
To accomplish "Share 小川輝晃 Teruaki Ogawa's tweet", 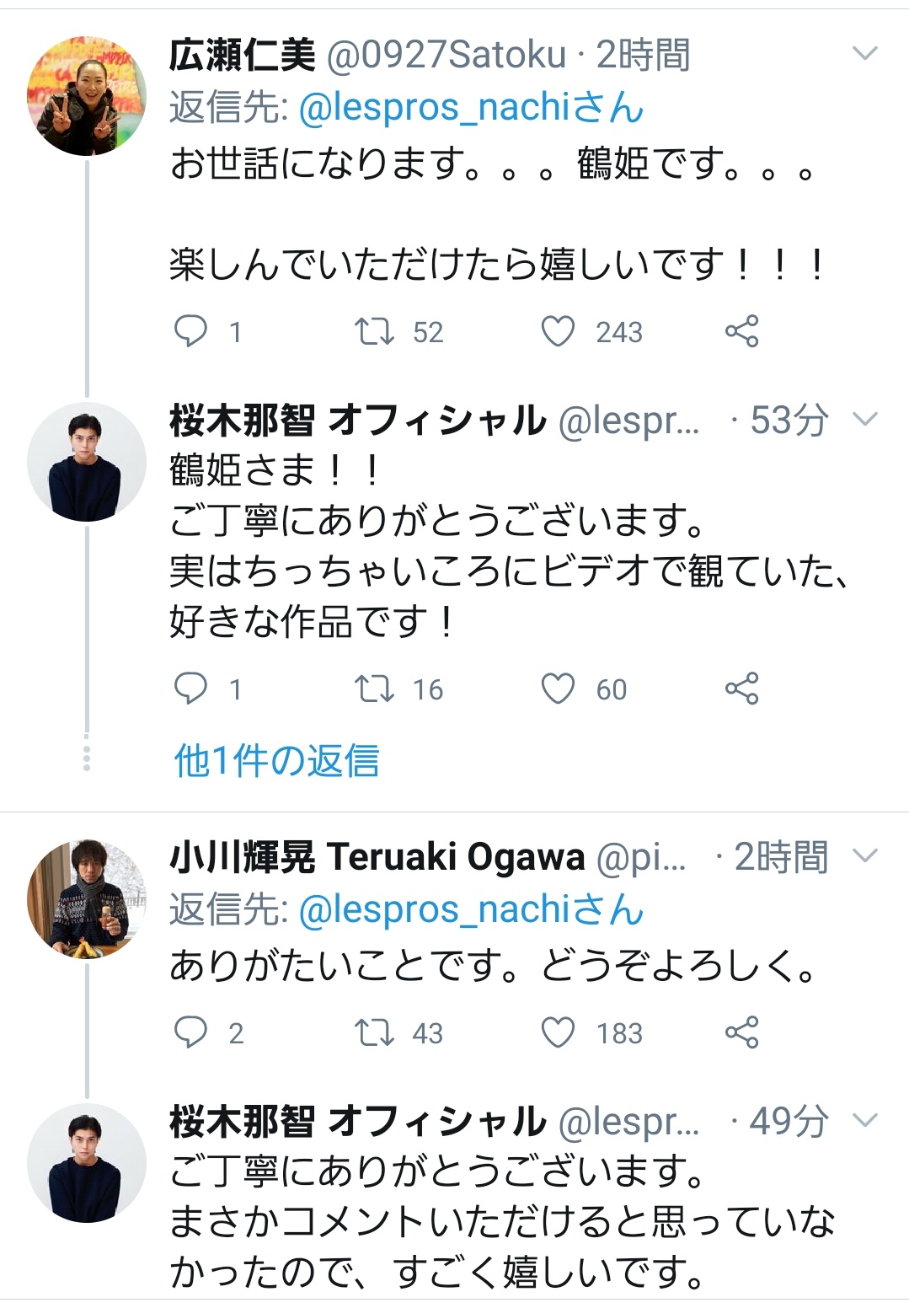I will (x=741, y=1032).
